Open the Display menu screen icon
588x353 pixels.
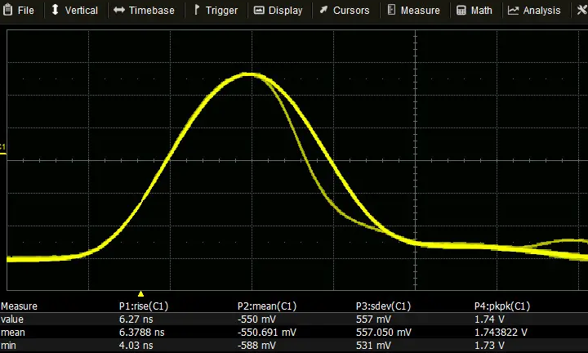[259, 11]
